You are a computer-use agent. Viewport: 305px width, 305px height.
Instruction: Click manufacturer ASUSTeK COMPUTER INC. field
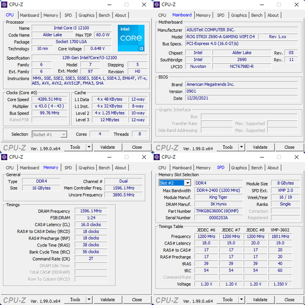(x=241, y=30)
